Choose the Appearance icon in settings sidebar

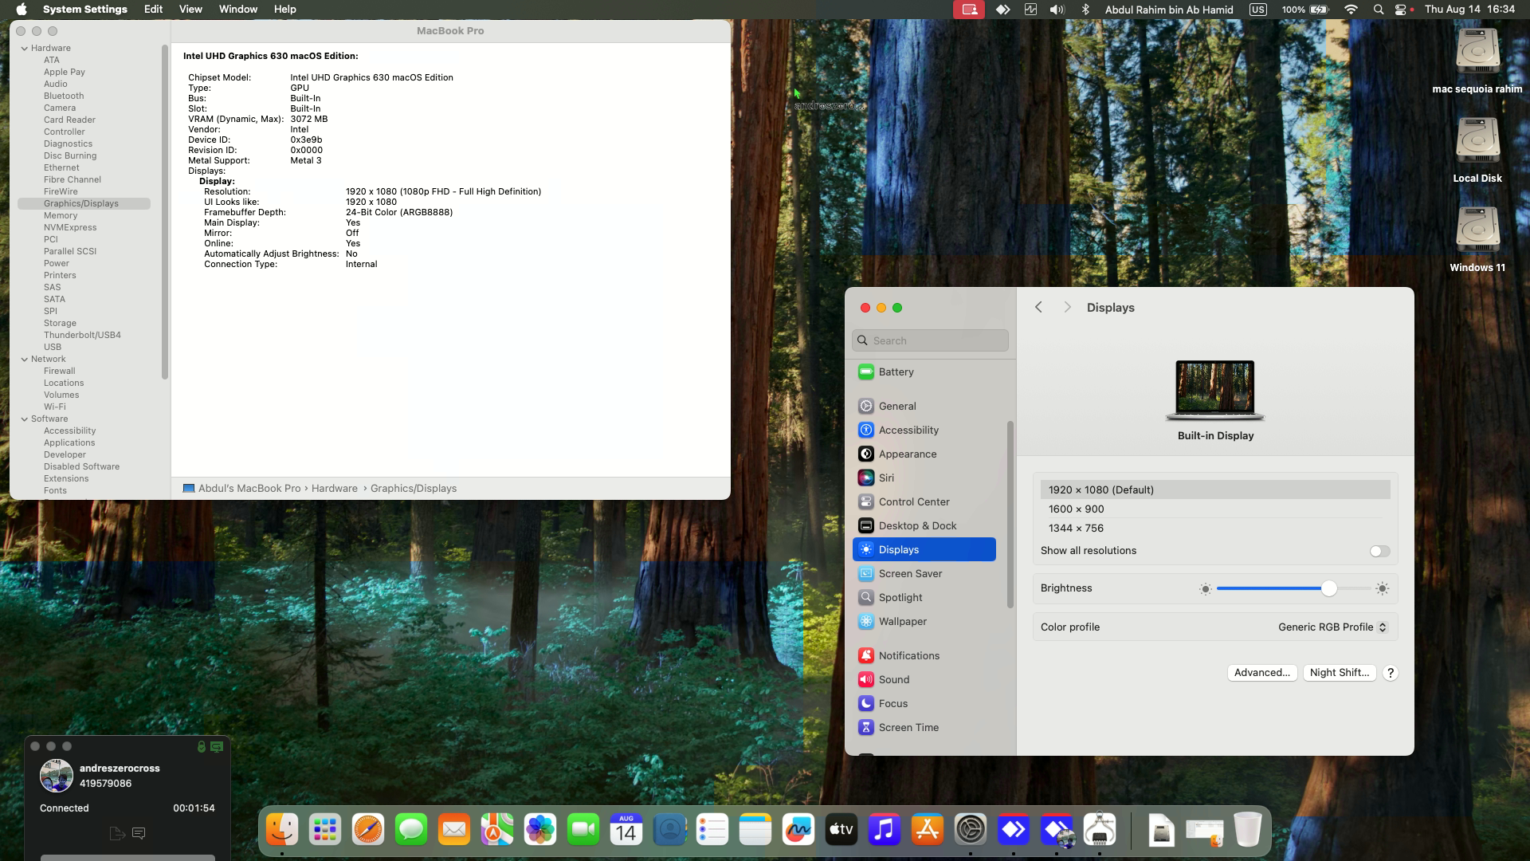coord(866,454)
